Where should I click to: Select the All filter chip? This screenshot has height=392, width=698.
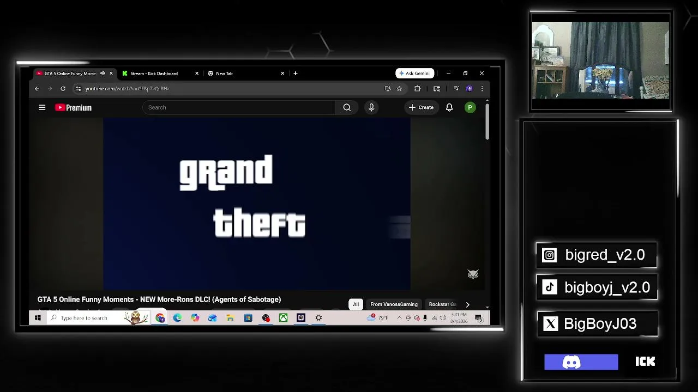pyautogui.click(x=356, y=304)
